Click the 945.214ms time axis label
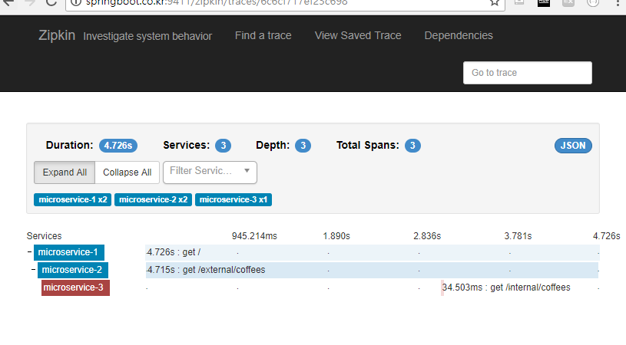 [254, 236]
